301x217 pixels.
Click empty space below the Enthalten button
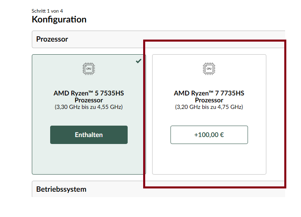tap(89, 159)
